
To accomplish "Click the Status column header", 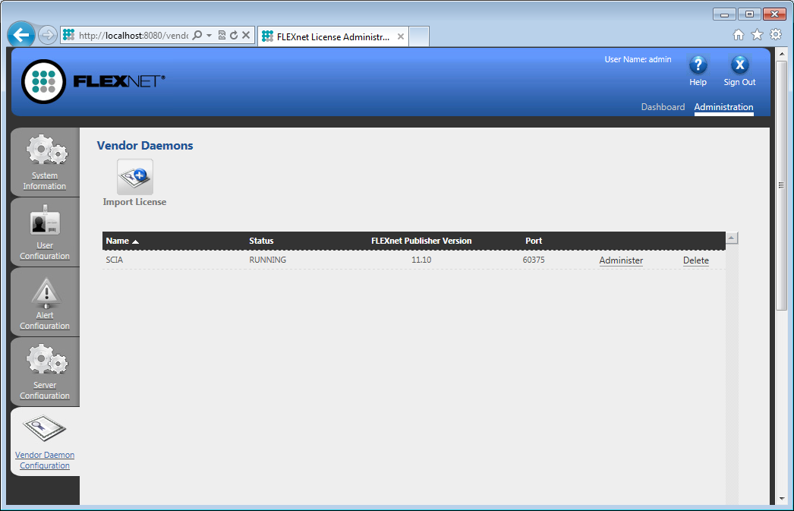I will pyautogui.click(x=261, y=241).
